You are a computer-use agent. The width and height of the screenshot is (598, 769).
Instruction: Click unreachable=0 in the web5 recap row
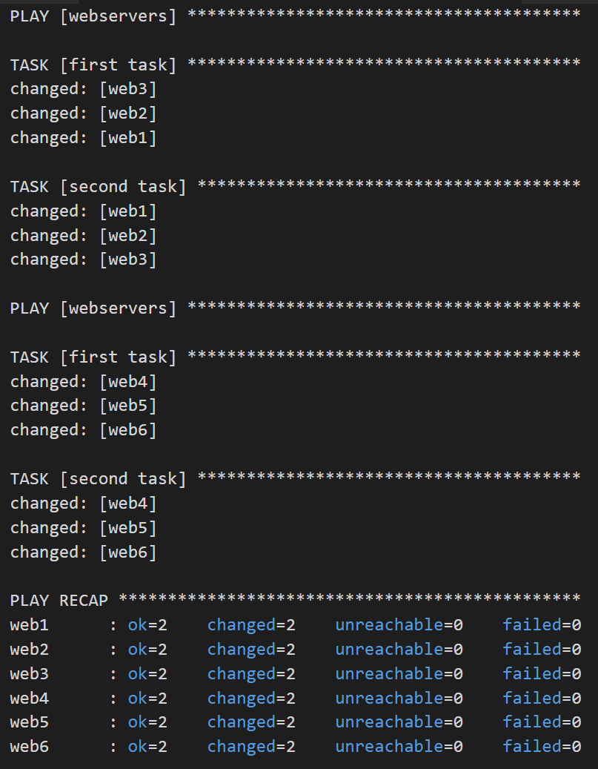399,722
